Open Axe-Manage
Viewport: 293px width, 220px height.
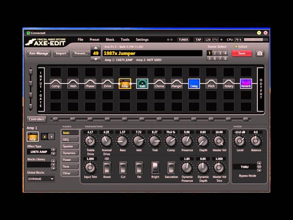coord(38,54)
